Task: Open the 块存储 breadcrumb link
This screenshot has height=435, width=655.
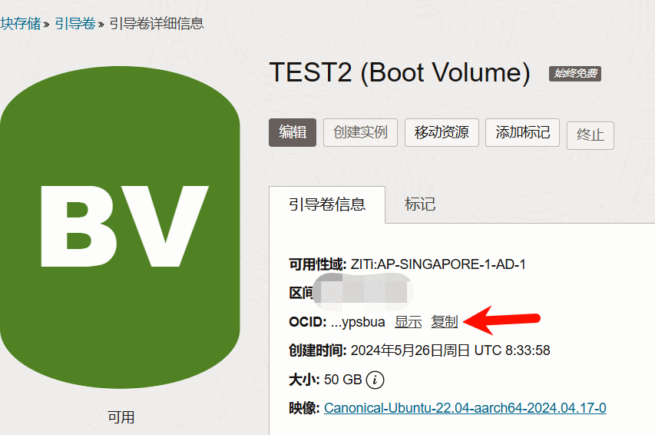Action: click(21, 23)
